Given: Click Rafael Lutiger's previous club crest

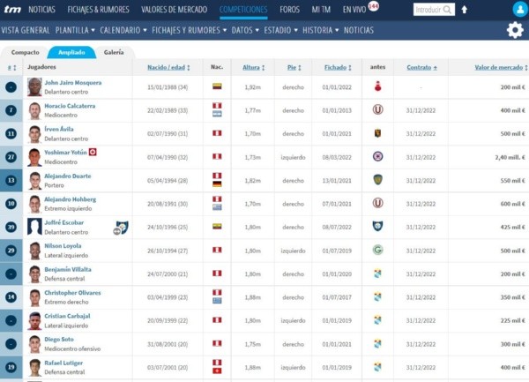Looking at the screenshot, I should pyautogui.click(x=377, y=367).
